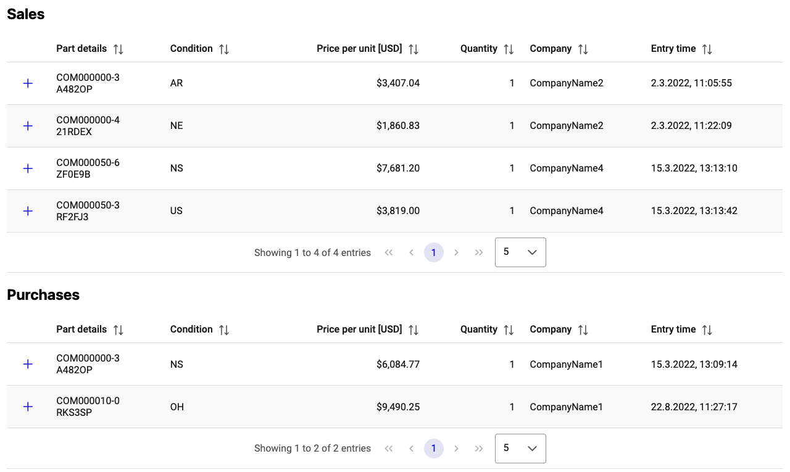This screenshot has width=790, height=472.
Task: Click Sales price $3,407.04
Action: point(398,83)
